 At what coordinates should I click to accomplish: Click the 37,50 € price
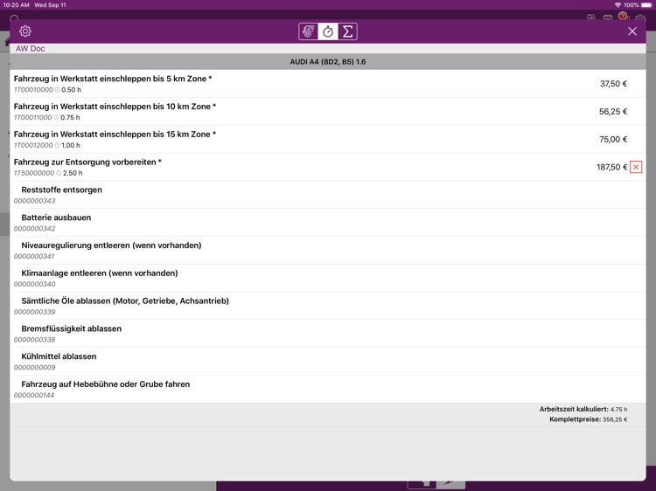pos(613,84)
